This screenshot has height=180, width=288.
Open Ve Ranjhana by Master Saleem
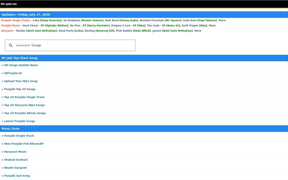(x=83, y=20)
